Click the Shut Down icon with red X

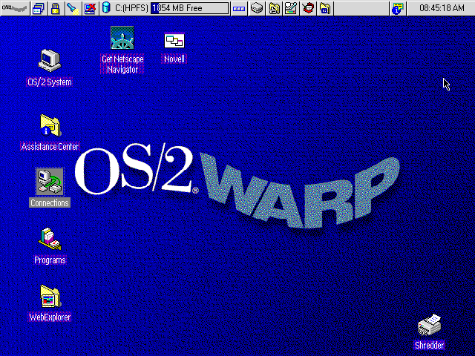point(90,8)
